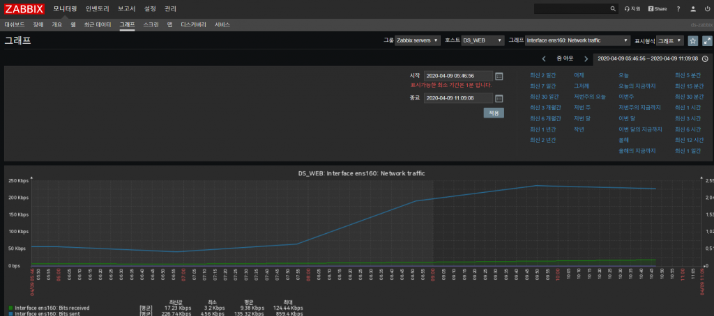
Task: Select the 최신 15 분간 range
Action: (x=690, y=86)
